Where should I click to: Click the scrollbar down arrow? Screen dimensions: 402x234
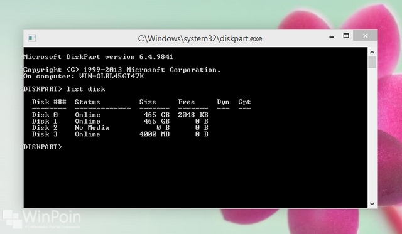point(372,204)
